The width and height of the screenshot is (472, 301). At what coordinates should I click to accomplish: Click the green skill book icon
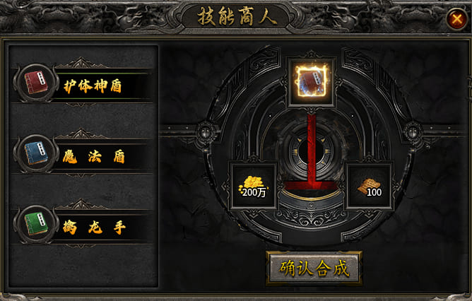36,224
